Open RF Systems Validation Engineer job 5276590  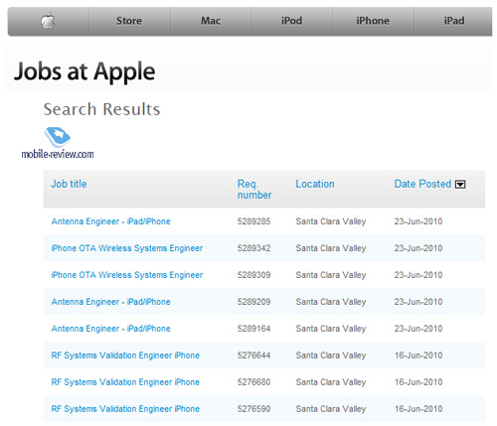pyautogui.click(x=125, y=409)
